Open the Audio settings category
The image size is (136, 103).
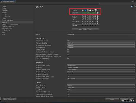click(4, 6)
